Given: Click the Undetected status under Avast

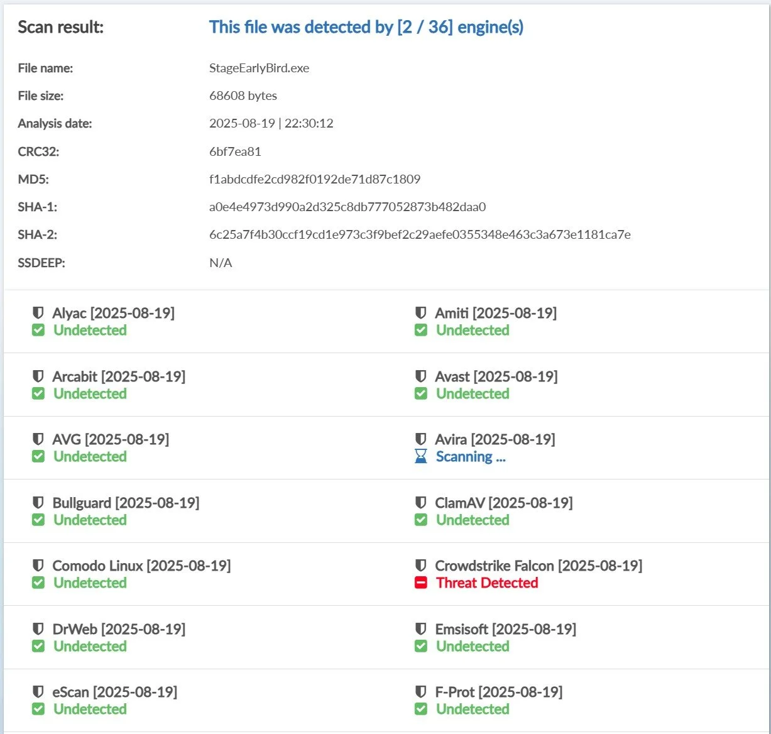Looking at the screenshot, I should click(x=473, y=393).
